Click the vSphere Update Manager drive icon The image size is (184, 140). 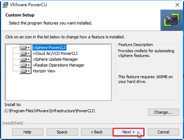click(x=24, y=59)
